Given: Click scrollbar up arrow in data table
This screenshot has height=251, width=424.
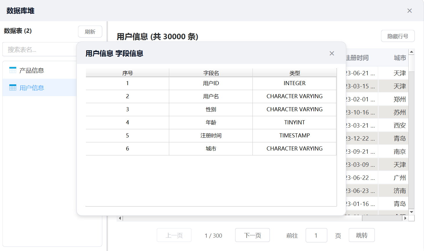Looking at the screenshot, I should pos(411,52).
